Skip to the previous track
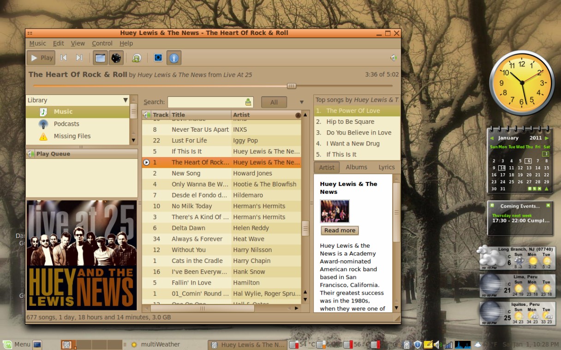 click(x=64, y=58)
